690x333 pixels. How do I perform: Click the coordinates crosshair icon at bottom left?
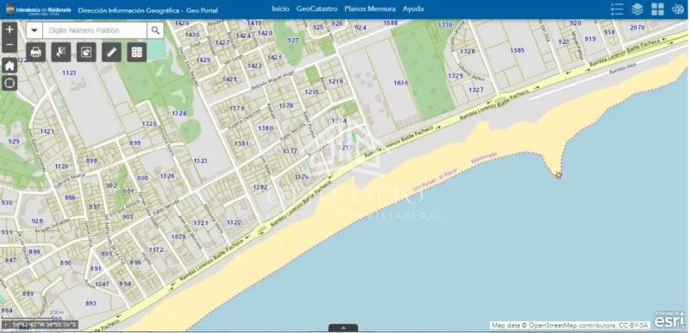5,325
